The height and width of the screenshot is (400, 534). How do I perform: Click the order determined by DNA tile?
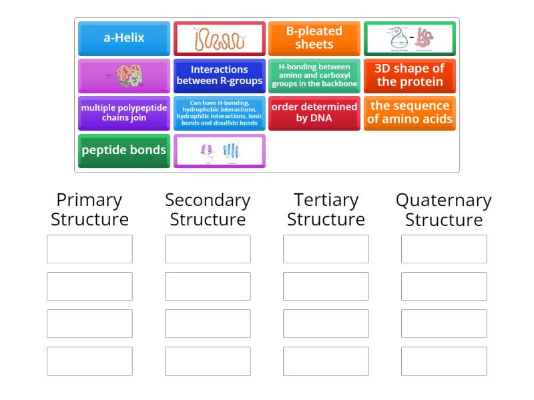(314, 113)
